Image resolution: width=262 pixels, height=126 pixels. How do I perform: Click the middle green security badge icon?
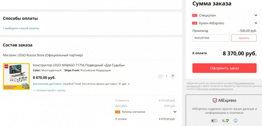click(x=225, y=121)
